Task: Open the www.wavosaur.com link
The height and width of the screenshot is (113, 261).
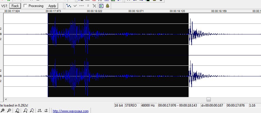Action: 70,111
